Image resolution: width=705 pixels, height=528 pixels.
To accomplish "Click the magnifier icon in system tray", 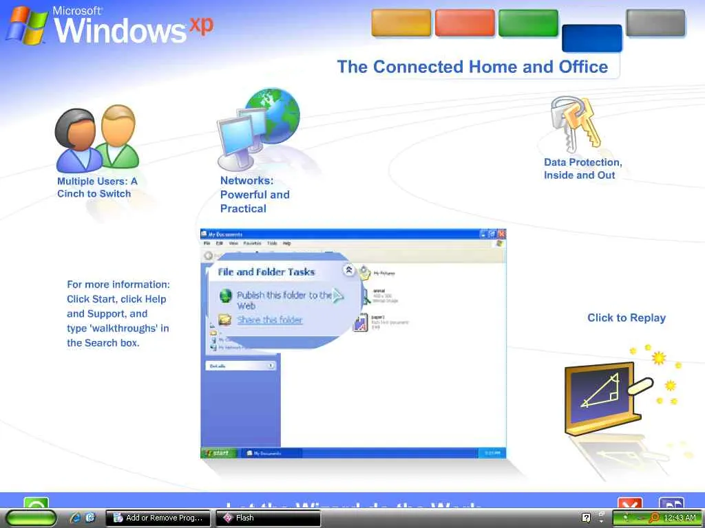I will click(654, 518).
